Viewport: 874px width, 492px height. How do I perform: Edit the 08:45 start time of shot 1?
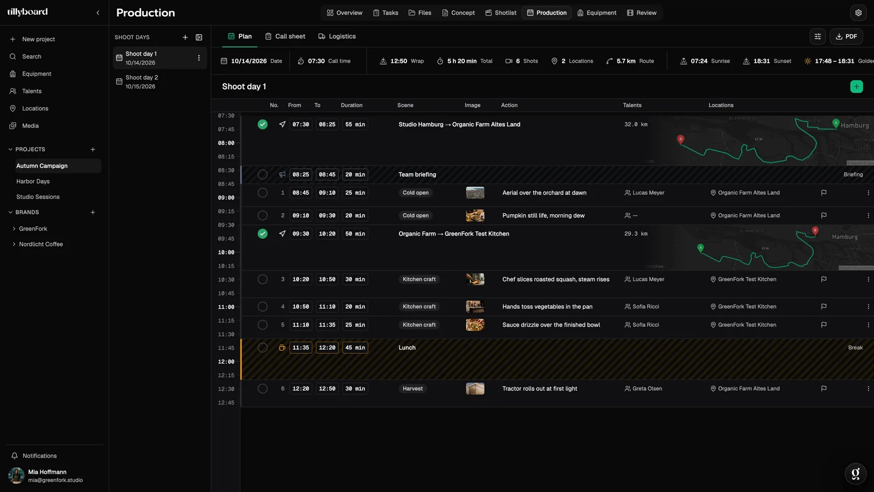click(x=300, y=192)
